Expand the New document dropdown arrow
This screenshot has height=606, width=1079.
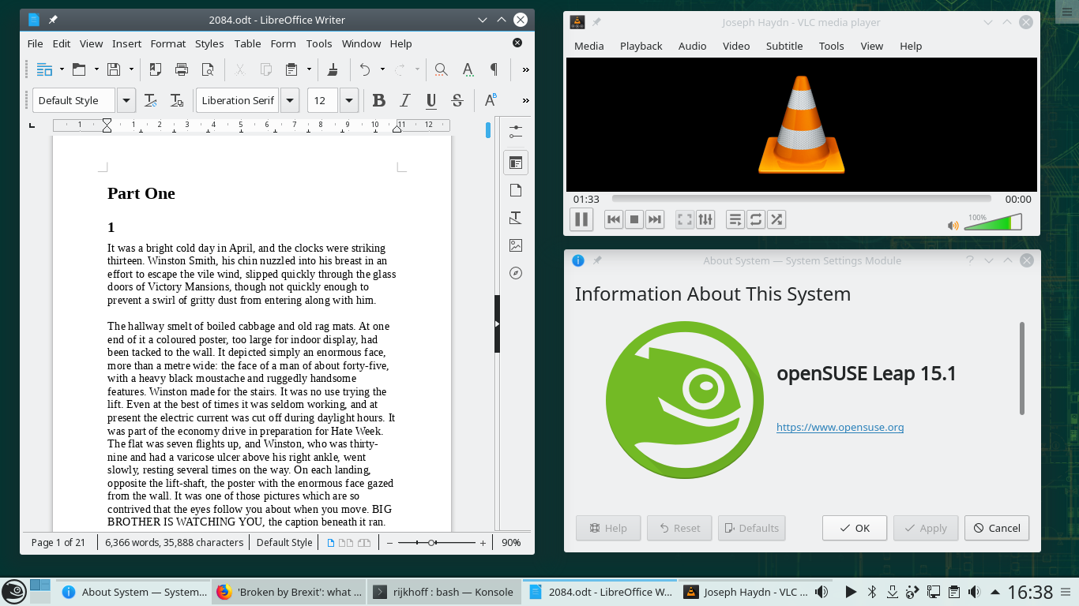click(x=62, y=69)
